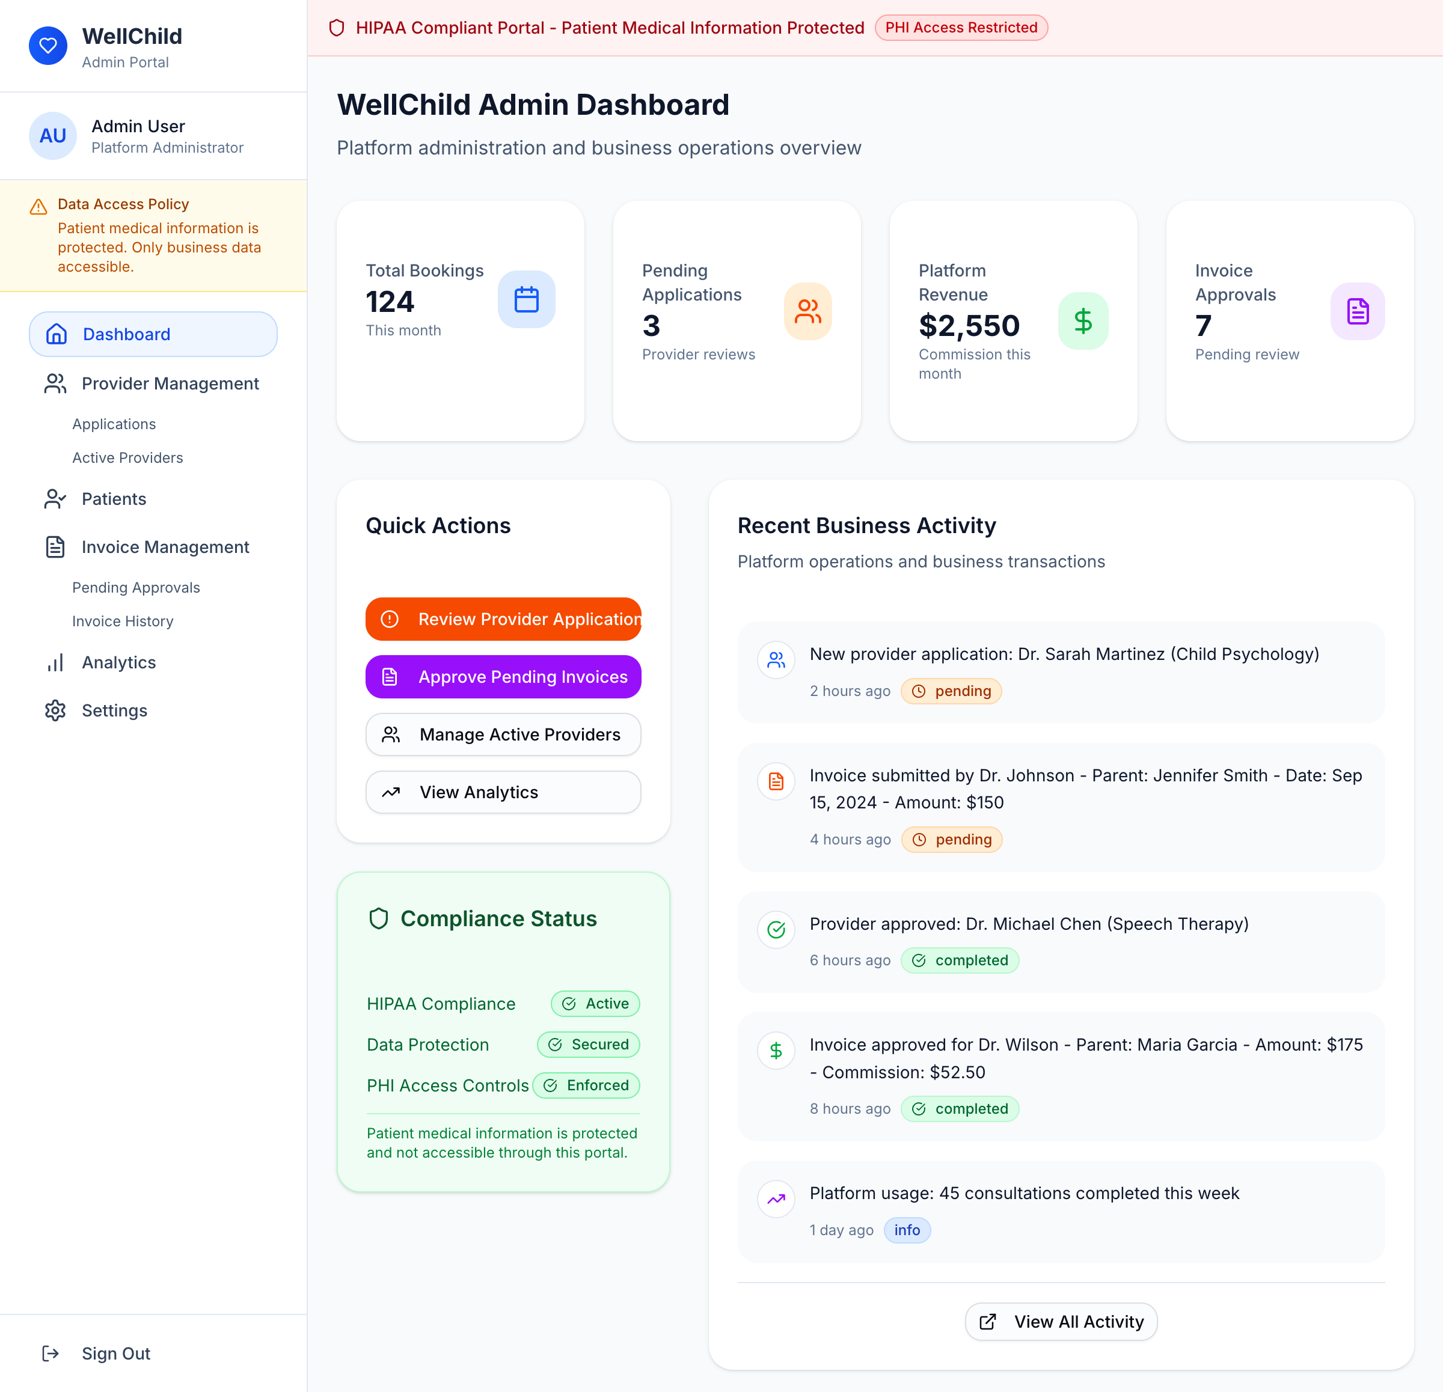Click the shield icon in HIPAA banner
1443x1392 pixels.
(337, 28)
